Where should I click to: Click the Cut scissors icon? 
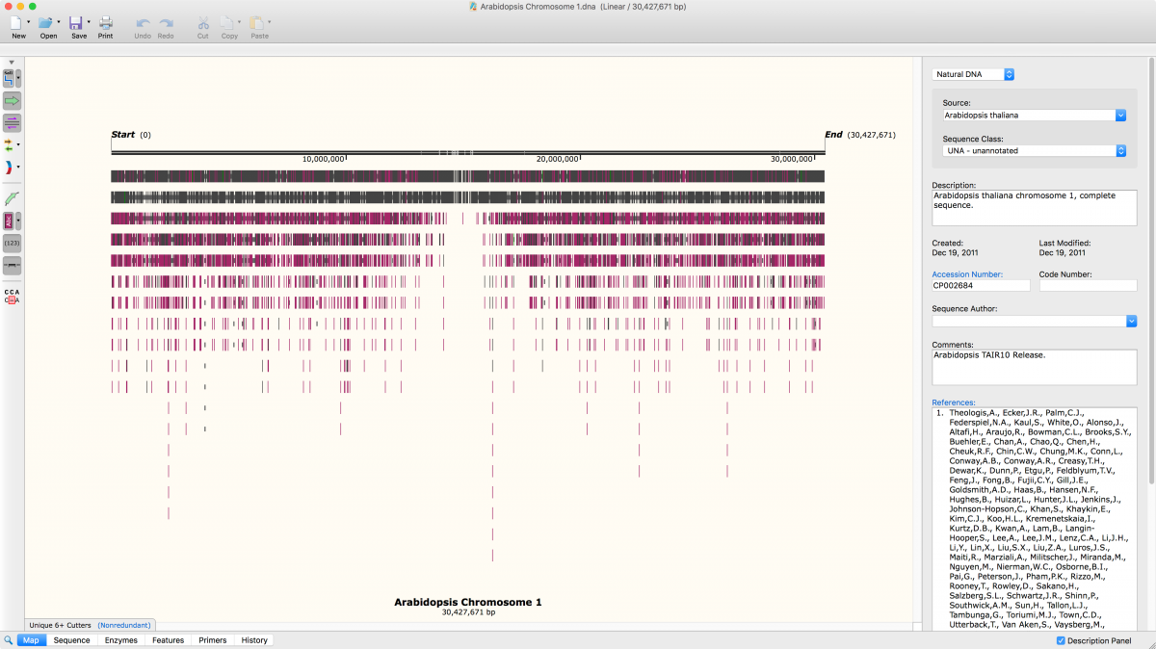(202, 22)
